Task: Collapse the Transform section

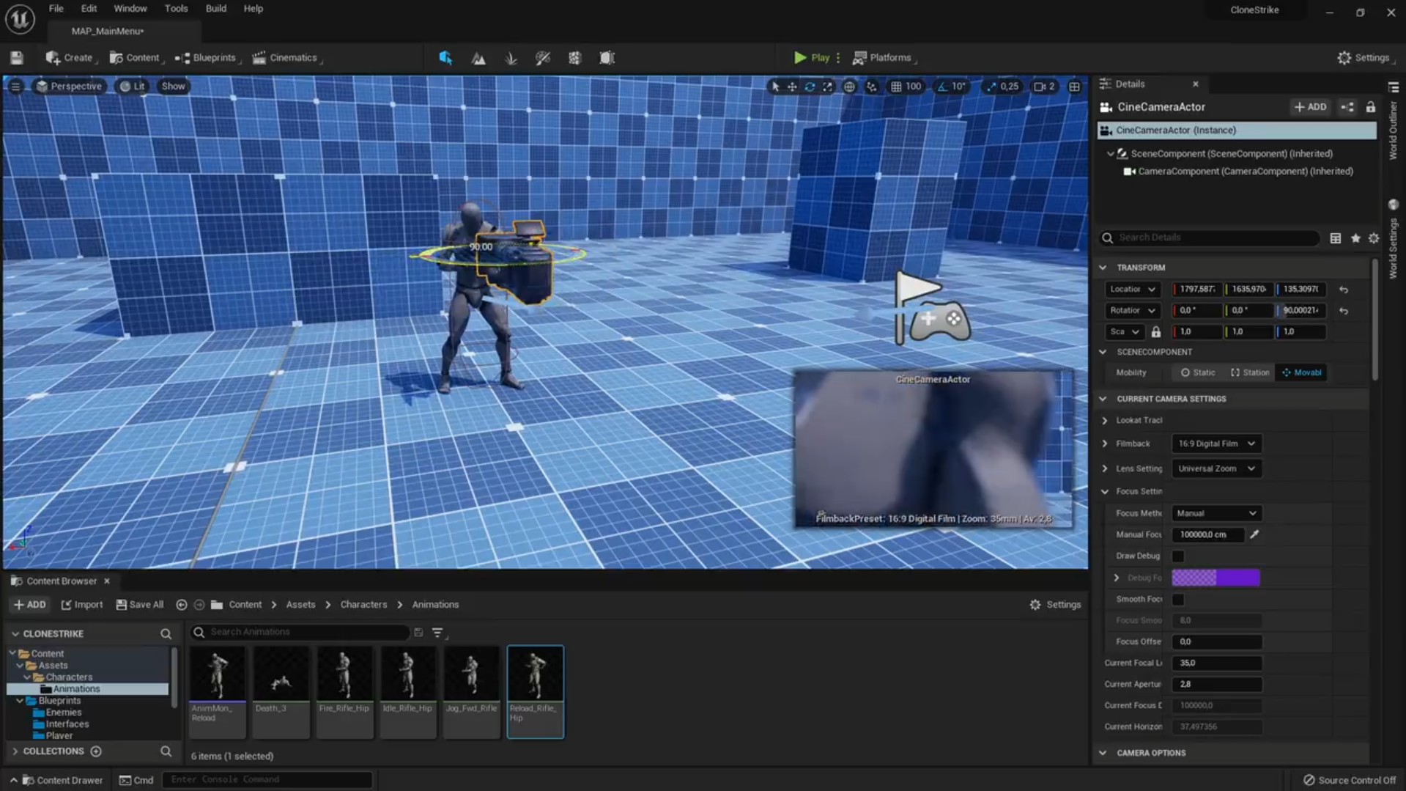Action: [x=1103, y=268]
